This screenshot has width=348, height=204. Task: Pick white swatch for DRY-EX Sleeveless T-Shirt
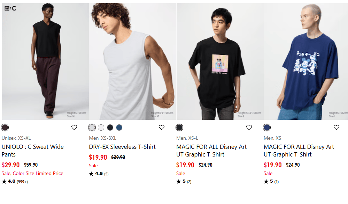[101, 127]
